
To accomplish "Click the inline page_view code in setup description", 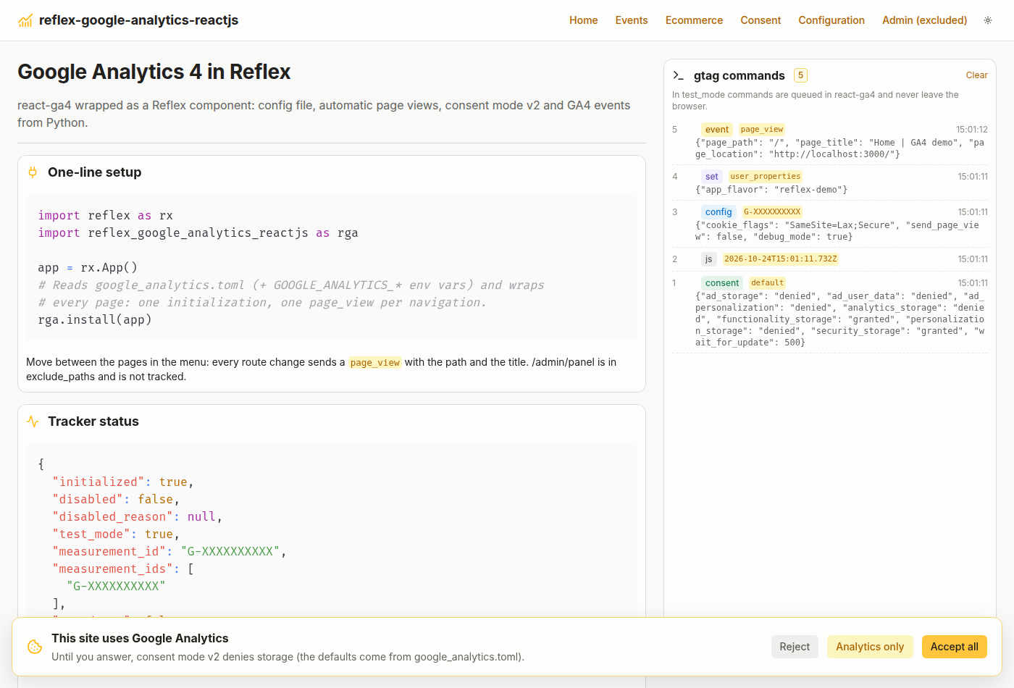I will click(x=374, y=363).
